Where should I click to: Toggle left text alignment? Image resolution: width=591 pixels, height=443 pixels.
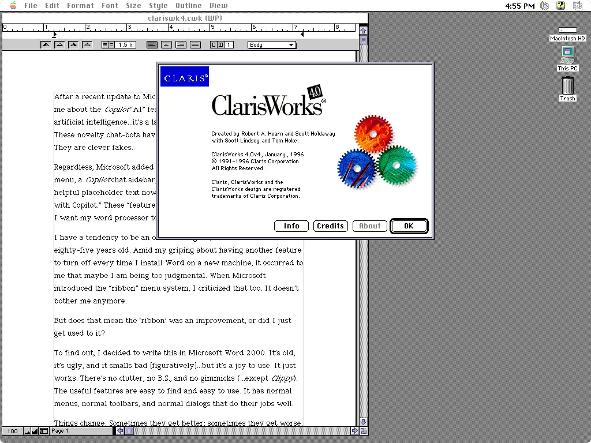152,44
